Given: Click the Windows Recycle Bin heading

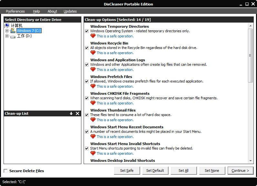Looking at the screenshot, I should [x=109, y=43].
